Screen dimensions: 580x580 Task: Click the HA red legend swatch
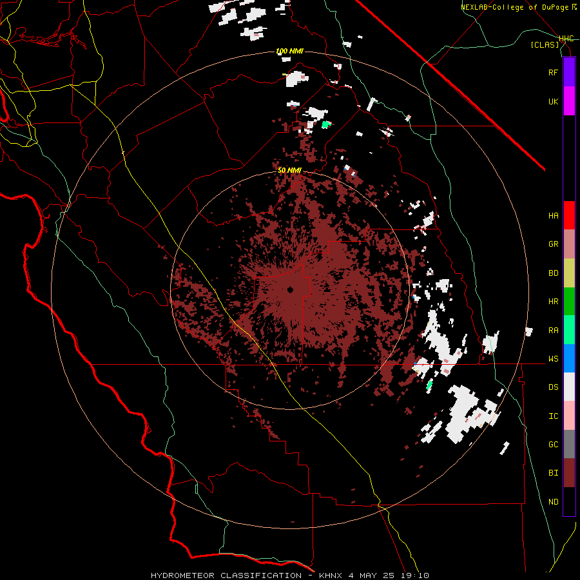coord(569,215)
